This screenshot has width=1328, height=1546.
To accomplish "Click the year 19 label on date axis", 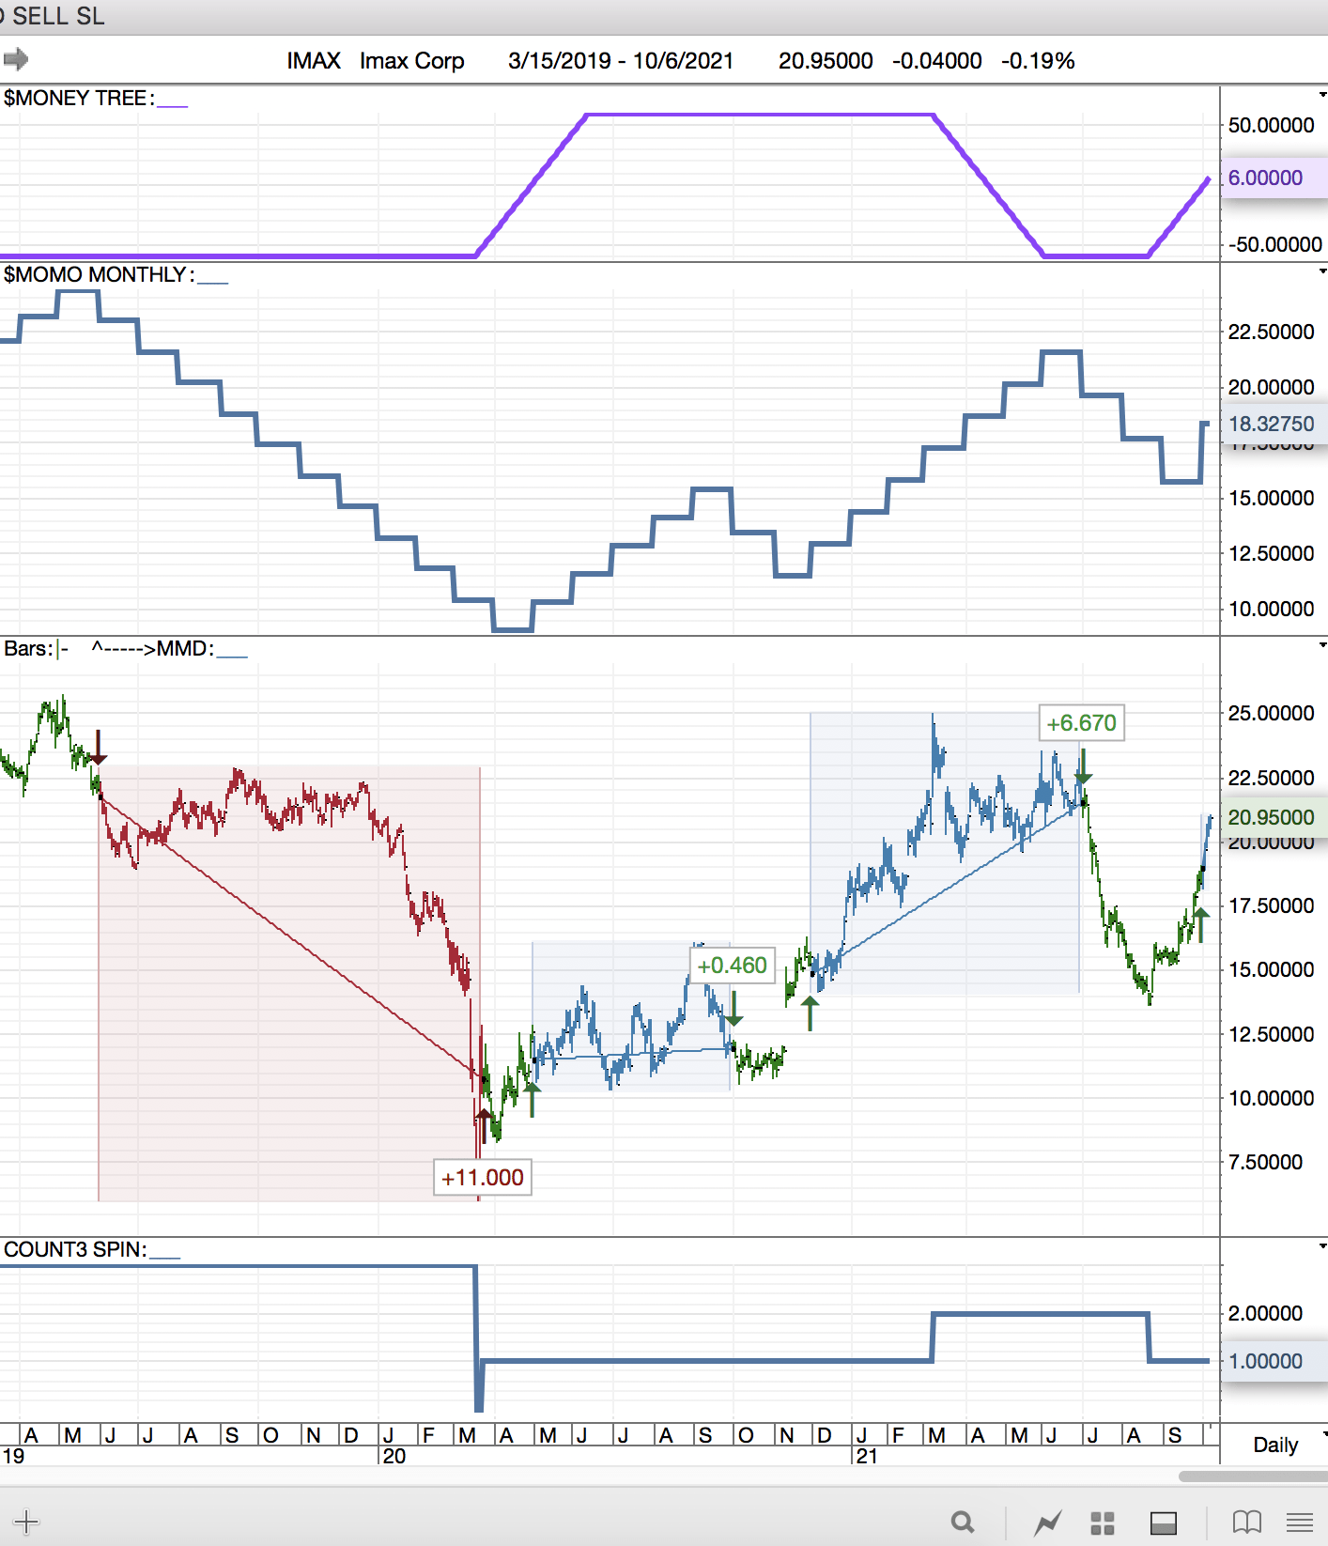I will point(13,1456).
